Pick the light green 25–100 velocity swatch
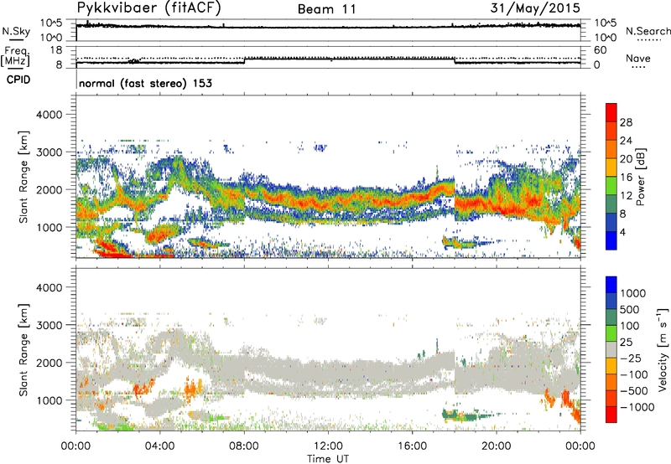Image resolution: width=671 pixels, height=464 pixels. (x=611, y=333)
